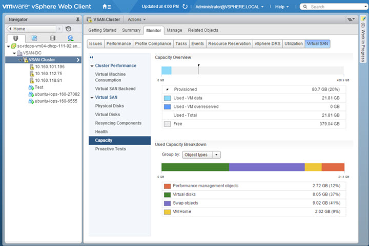This screenshot has height=246, width=369.
Task: Click the yellow VM Home bar segment
Action: click(313, 167)
